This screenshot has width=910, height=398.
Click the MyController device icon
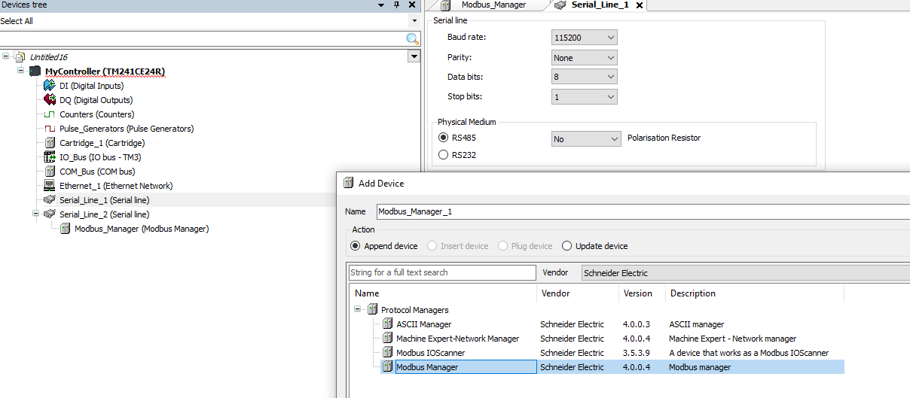(35, 71)
